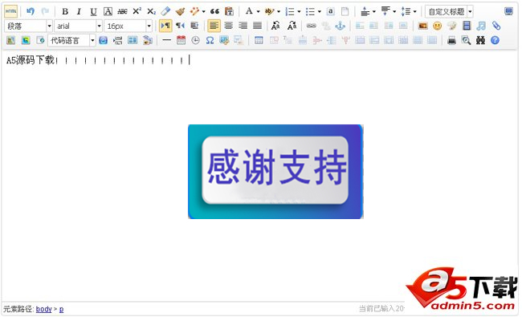
Task: Insert a blockquote with quote icon
Action: (214, 12)
